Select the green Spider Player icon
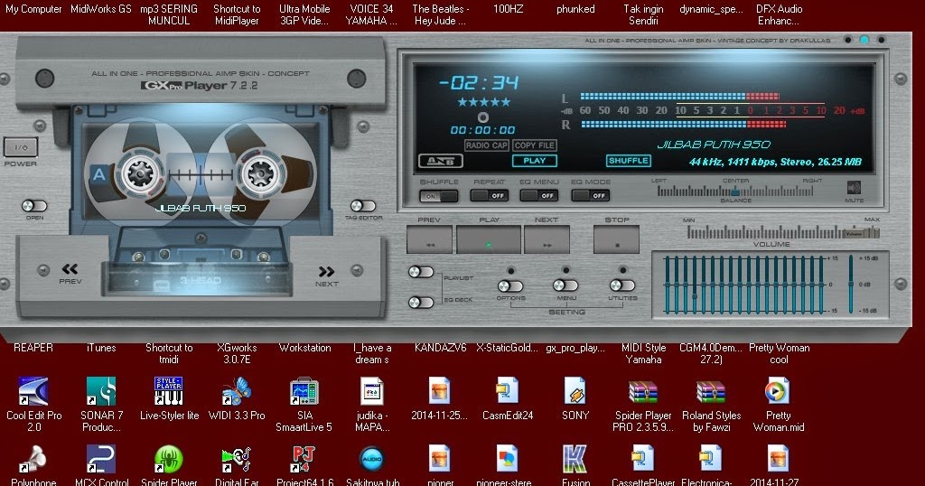The image size is (925, 486). pyautogui.click(x=169, y=460)
